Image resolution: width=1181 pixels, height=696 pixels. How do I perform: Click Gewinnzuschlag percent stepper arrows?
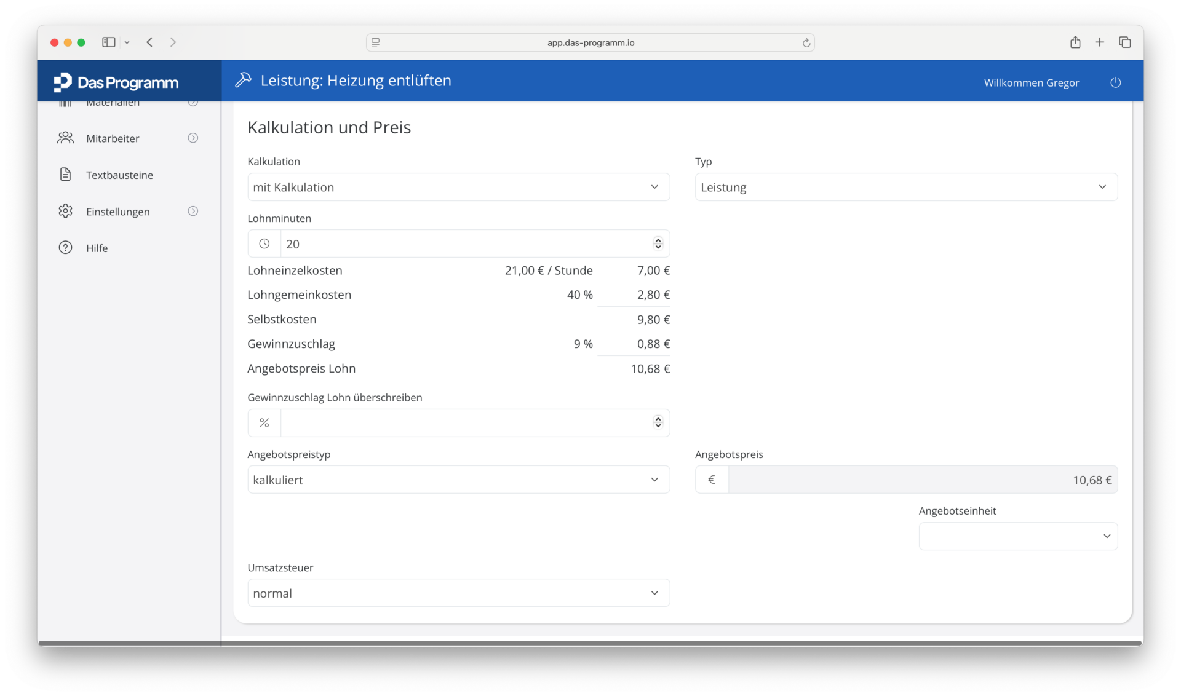[658, 422]
